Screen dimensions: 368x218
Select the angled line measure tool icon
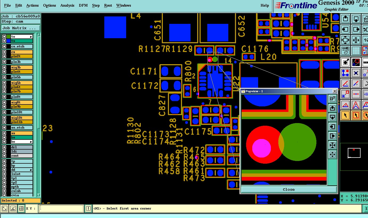[345, 84]
